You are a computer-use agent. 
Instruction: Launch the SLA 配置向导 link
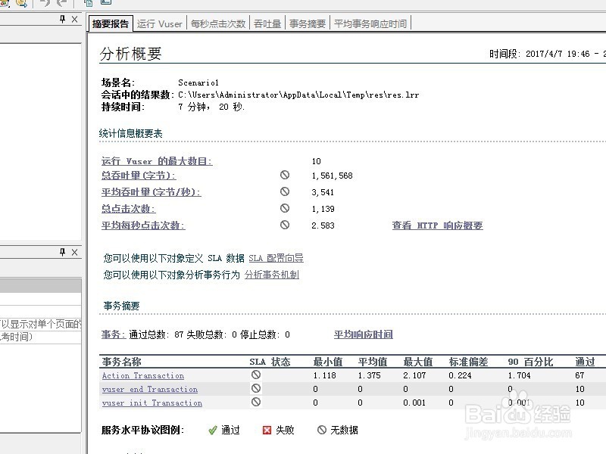(x=276, y=257)
